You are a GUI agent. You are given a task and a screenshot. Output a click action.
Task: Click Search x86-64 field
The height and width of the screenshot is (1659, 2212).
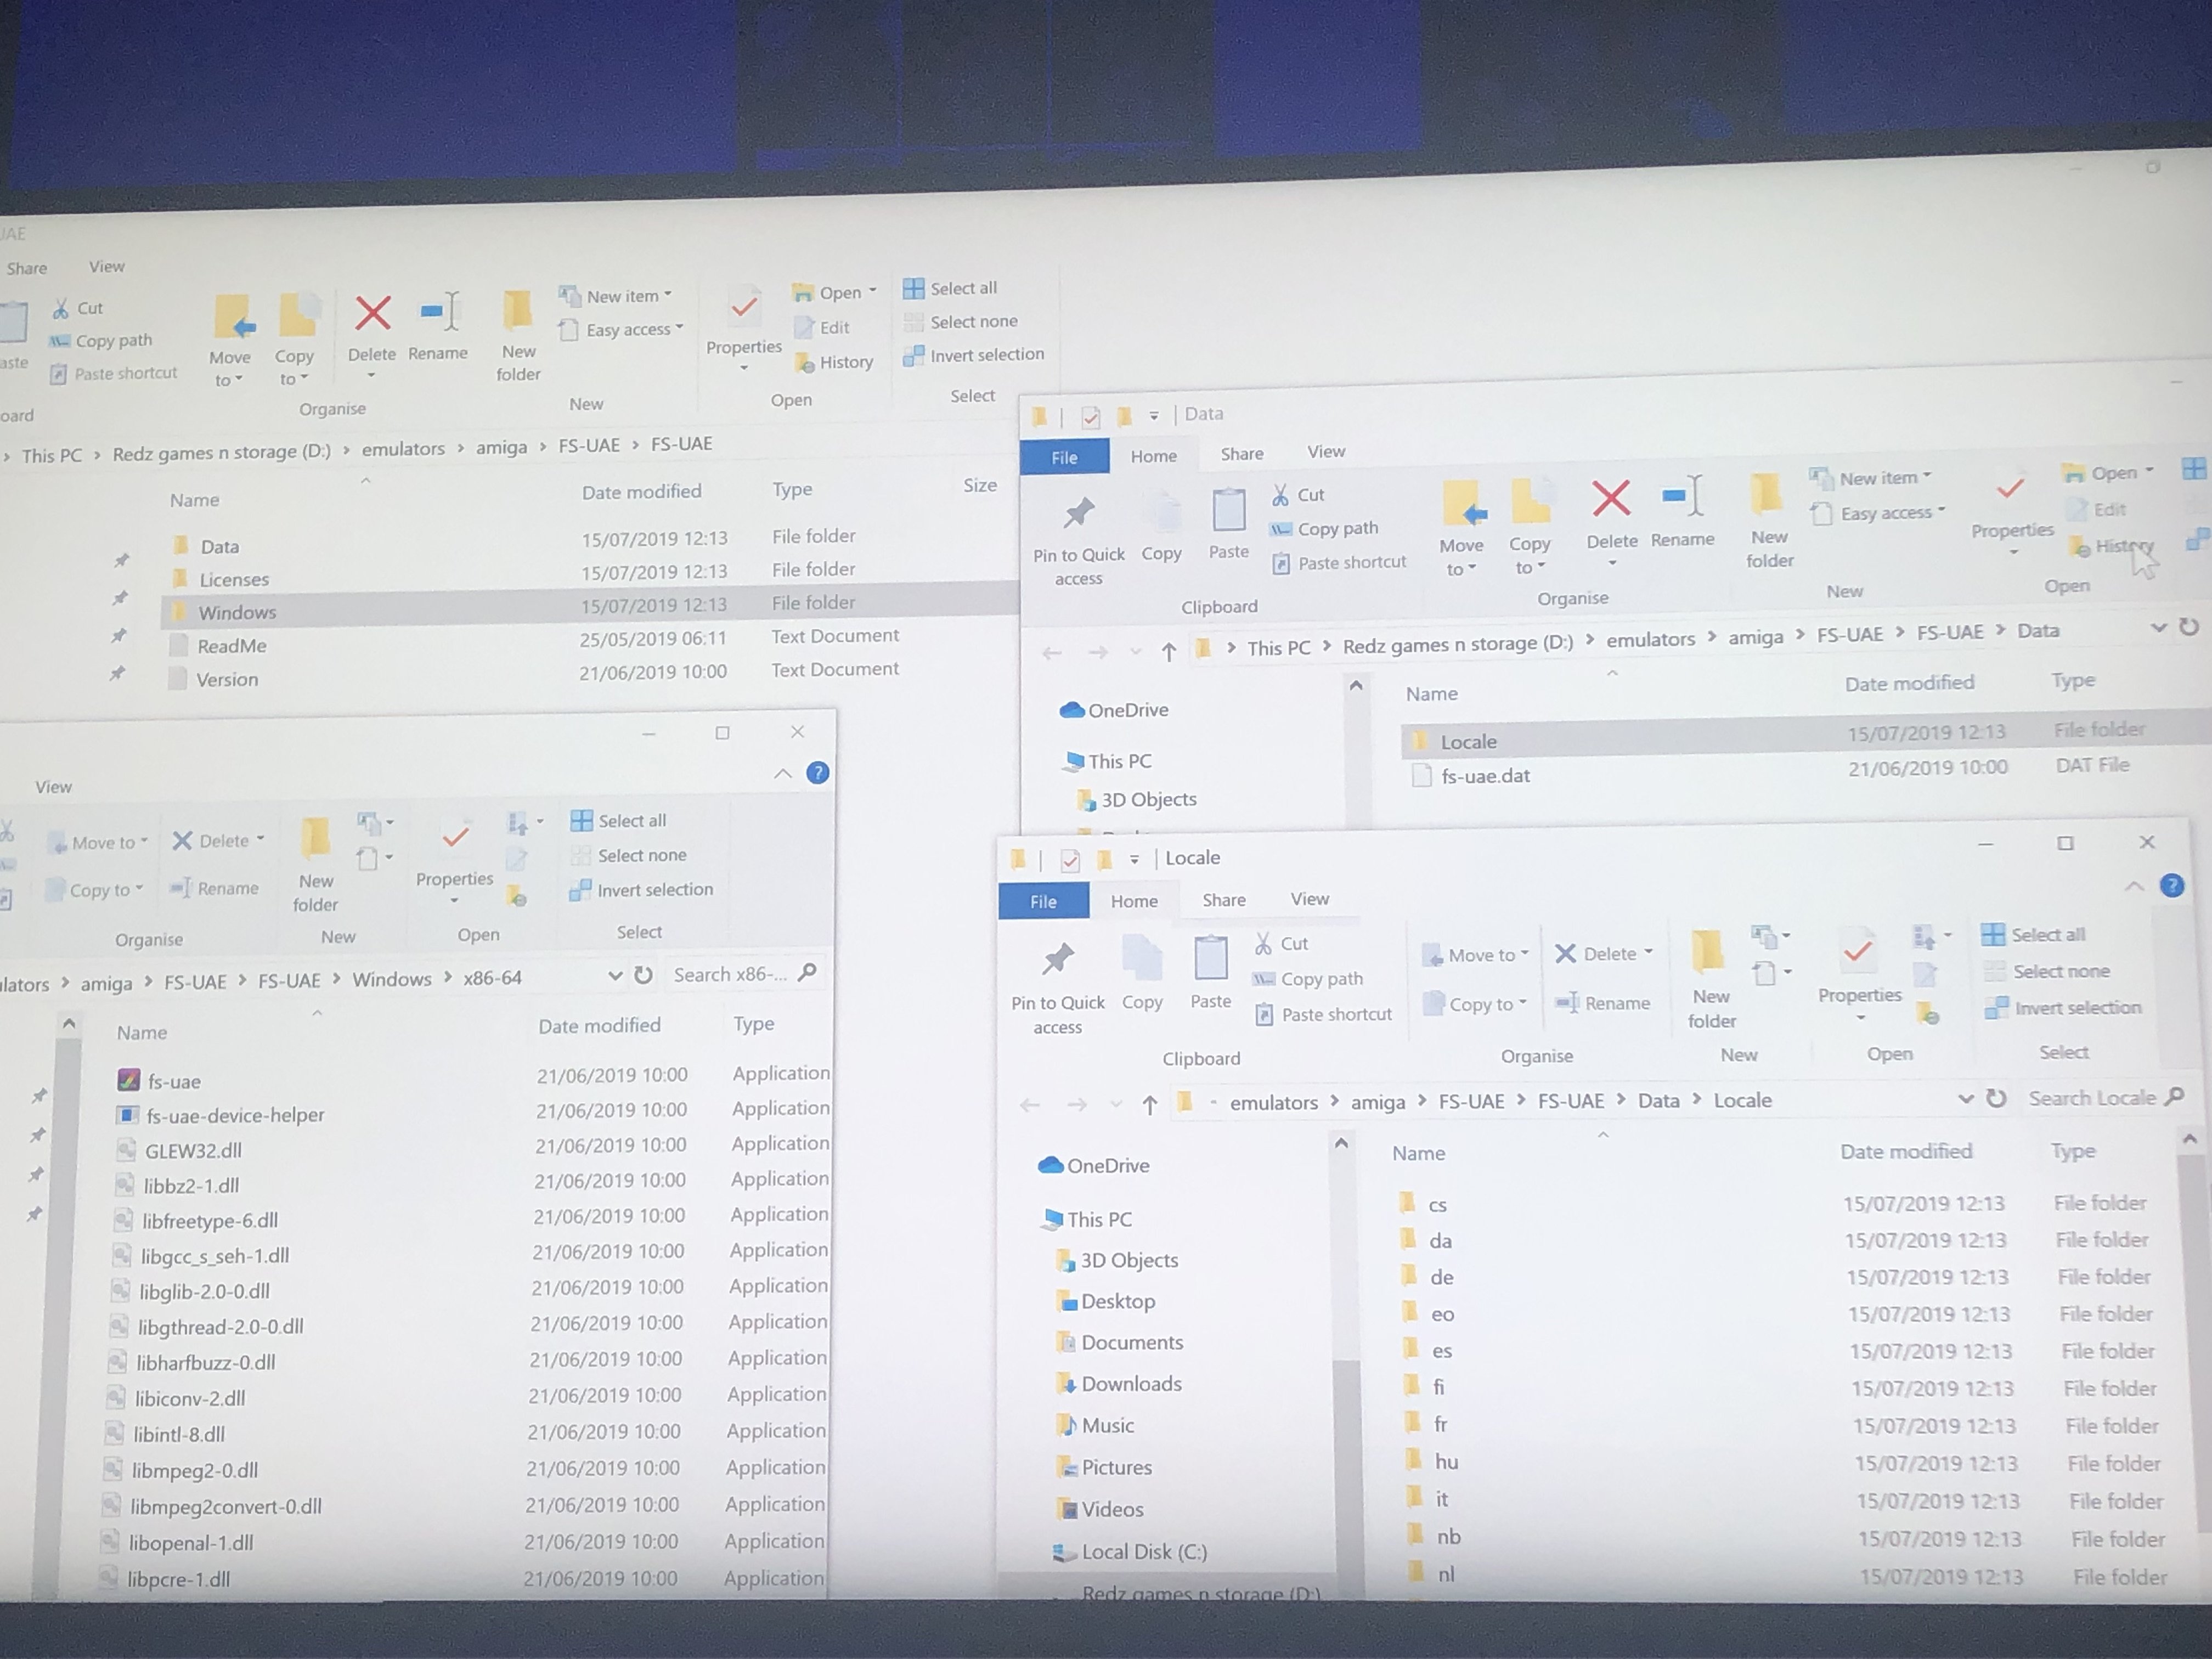(x=744, y=973)
